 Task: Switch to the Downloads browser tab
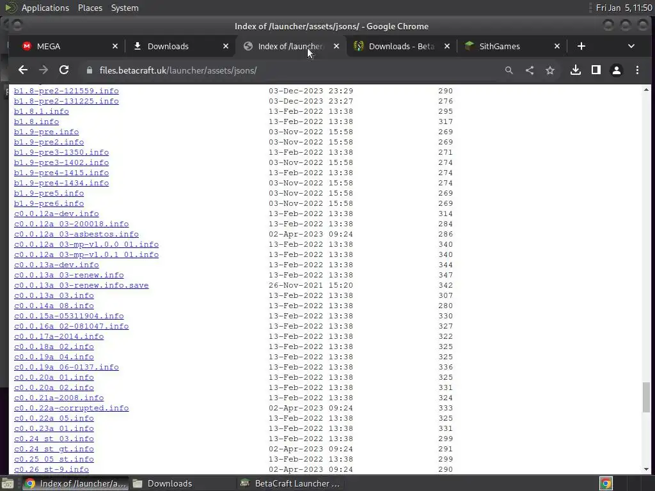click(x=180, y=46)
